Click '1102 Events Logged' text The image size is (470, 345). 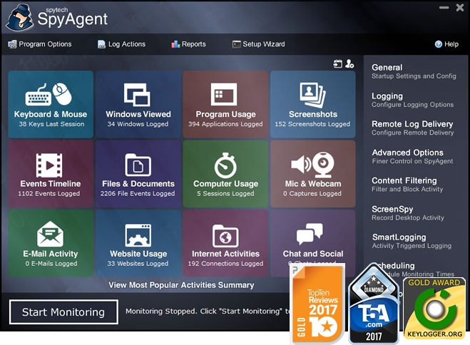pos(49,194)
